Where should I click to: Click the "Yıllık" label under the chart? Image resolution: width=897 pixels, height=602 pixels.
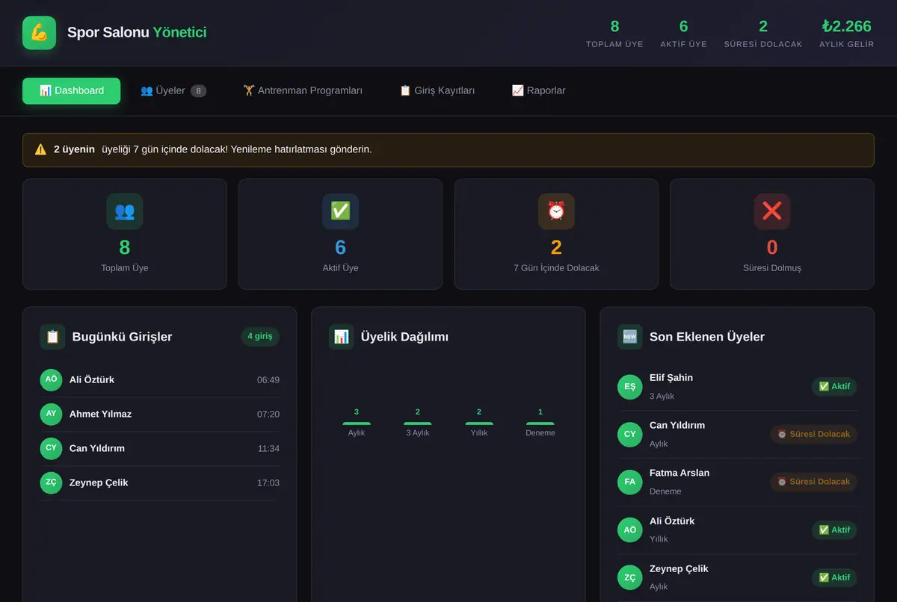click(479, 433)
